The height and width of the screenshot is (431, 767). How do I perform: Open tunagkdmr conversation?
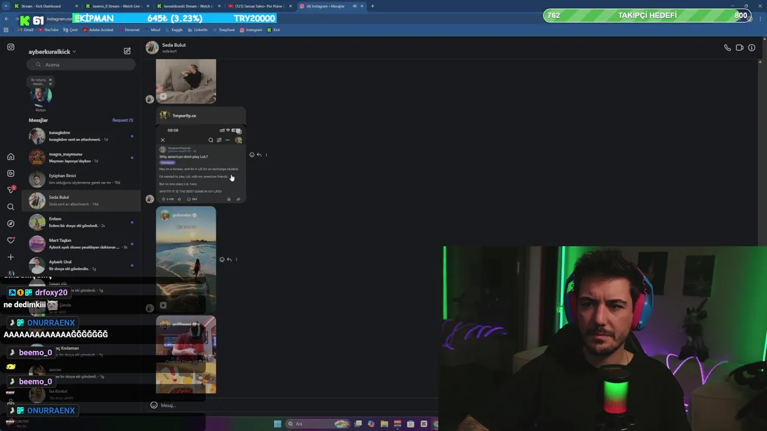tap(81, 136)
